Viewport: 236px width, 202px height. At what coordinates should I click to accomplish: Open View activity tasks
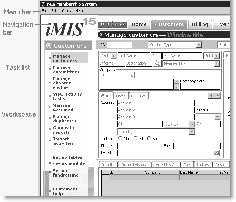click(x=67, y=96)
